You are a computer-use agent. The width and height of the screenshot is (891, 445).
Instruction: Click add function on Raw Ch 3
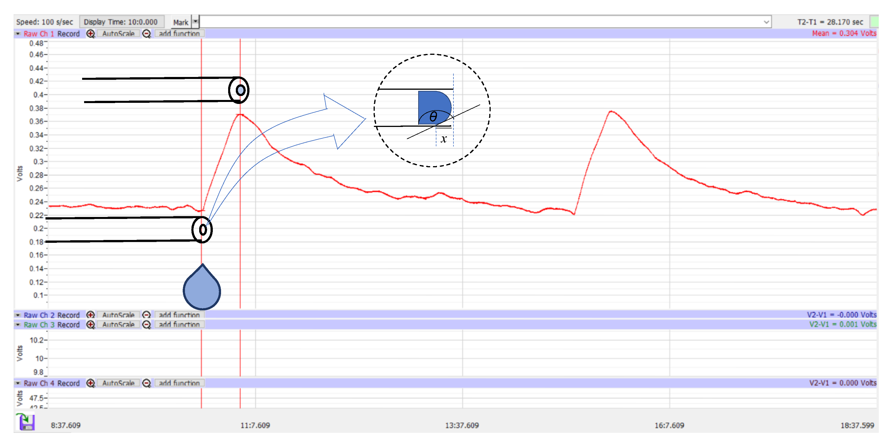(179, 325)
